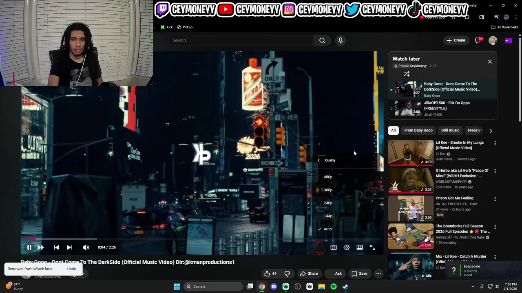Click the Ask button

337,273
